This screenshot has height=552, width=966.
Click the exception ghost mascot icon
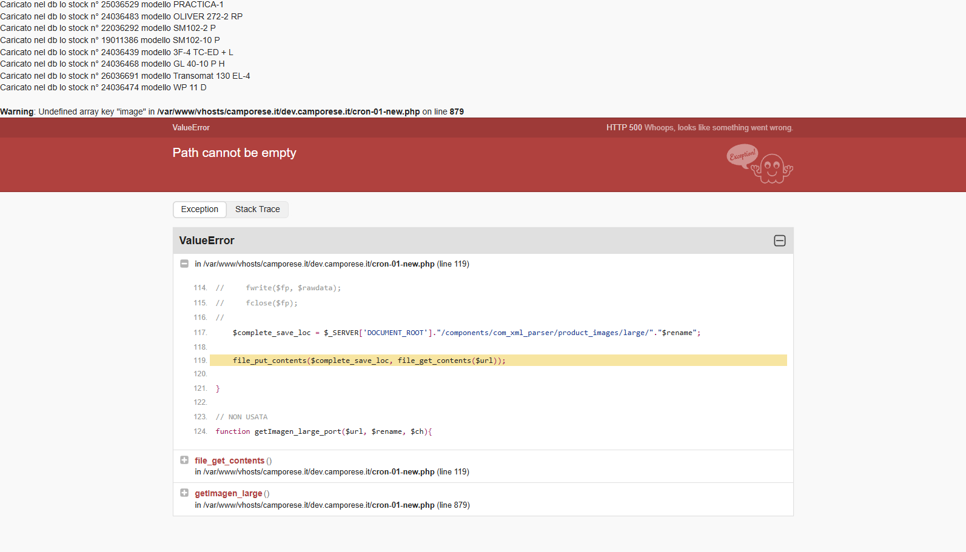point(760,164)
